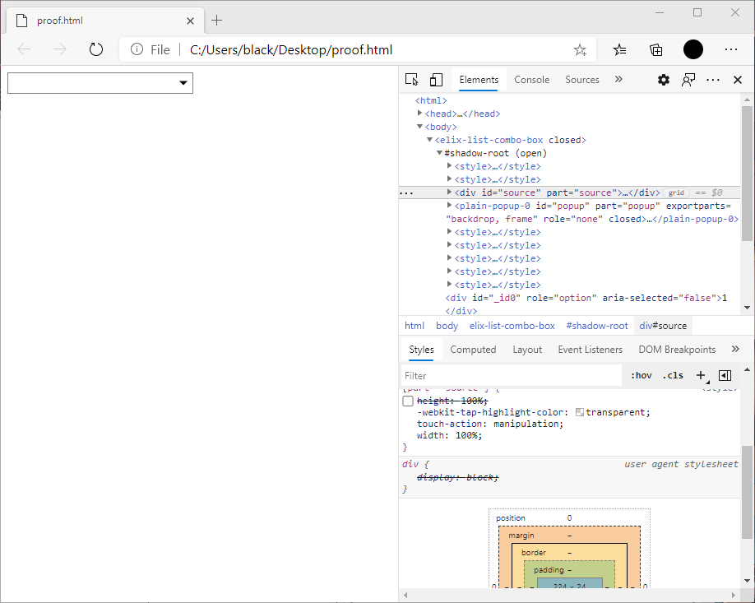The width and height of the screenshot is (755, 603).
Task: Expand the head element in DOM tree
Action: pos(419,113)
